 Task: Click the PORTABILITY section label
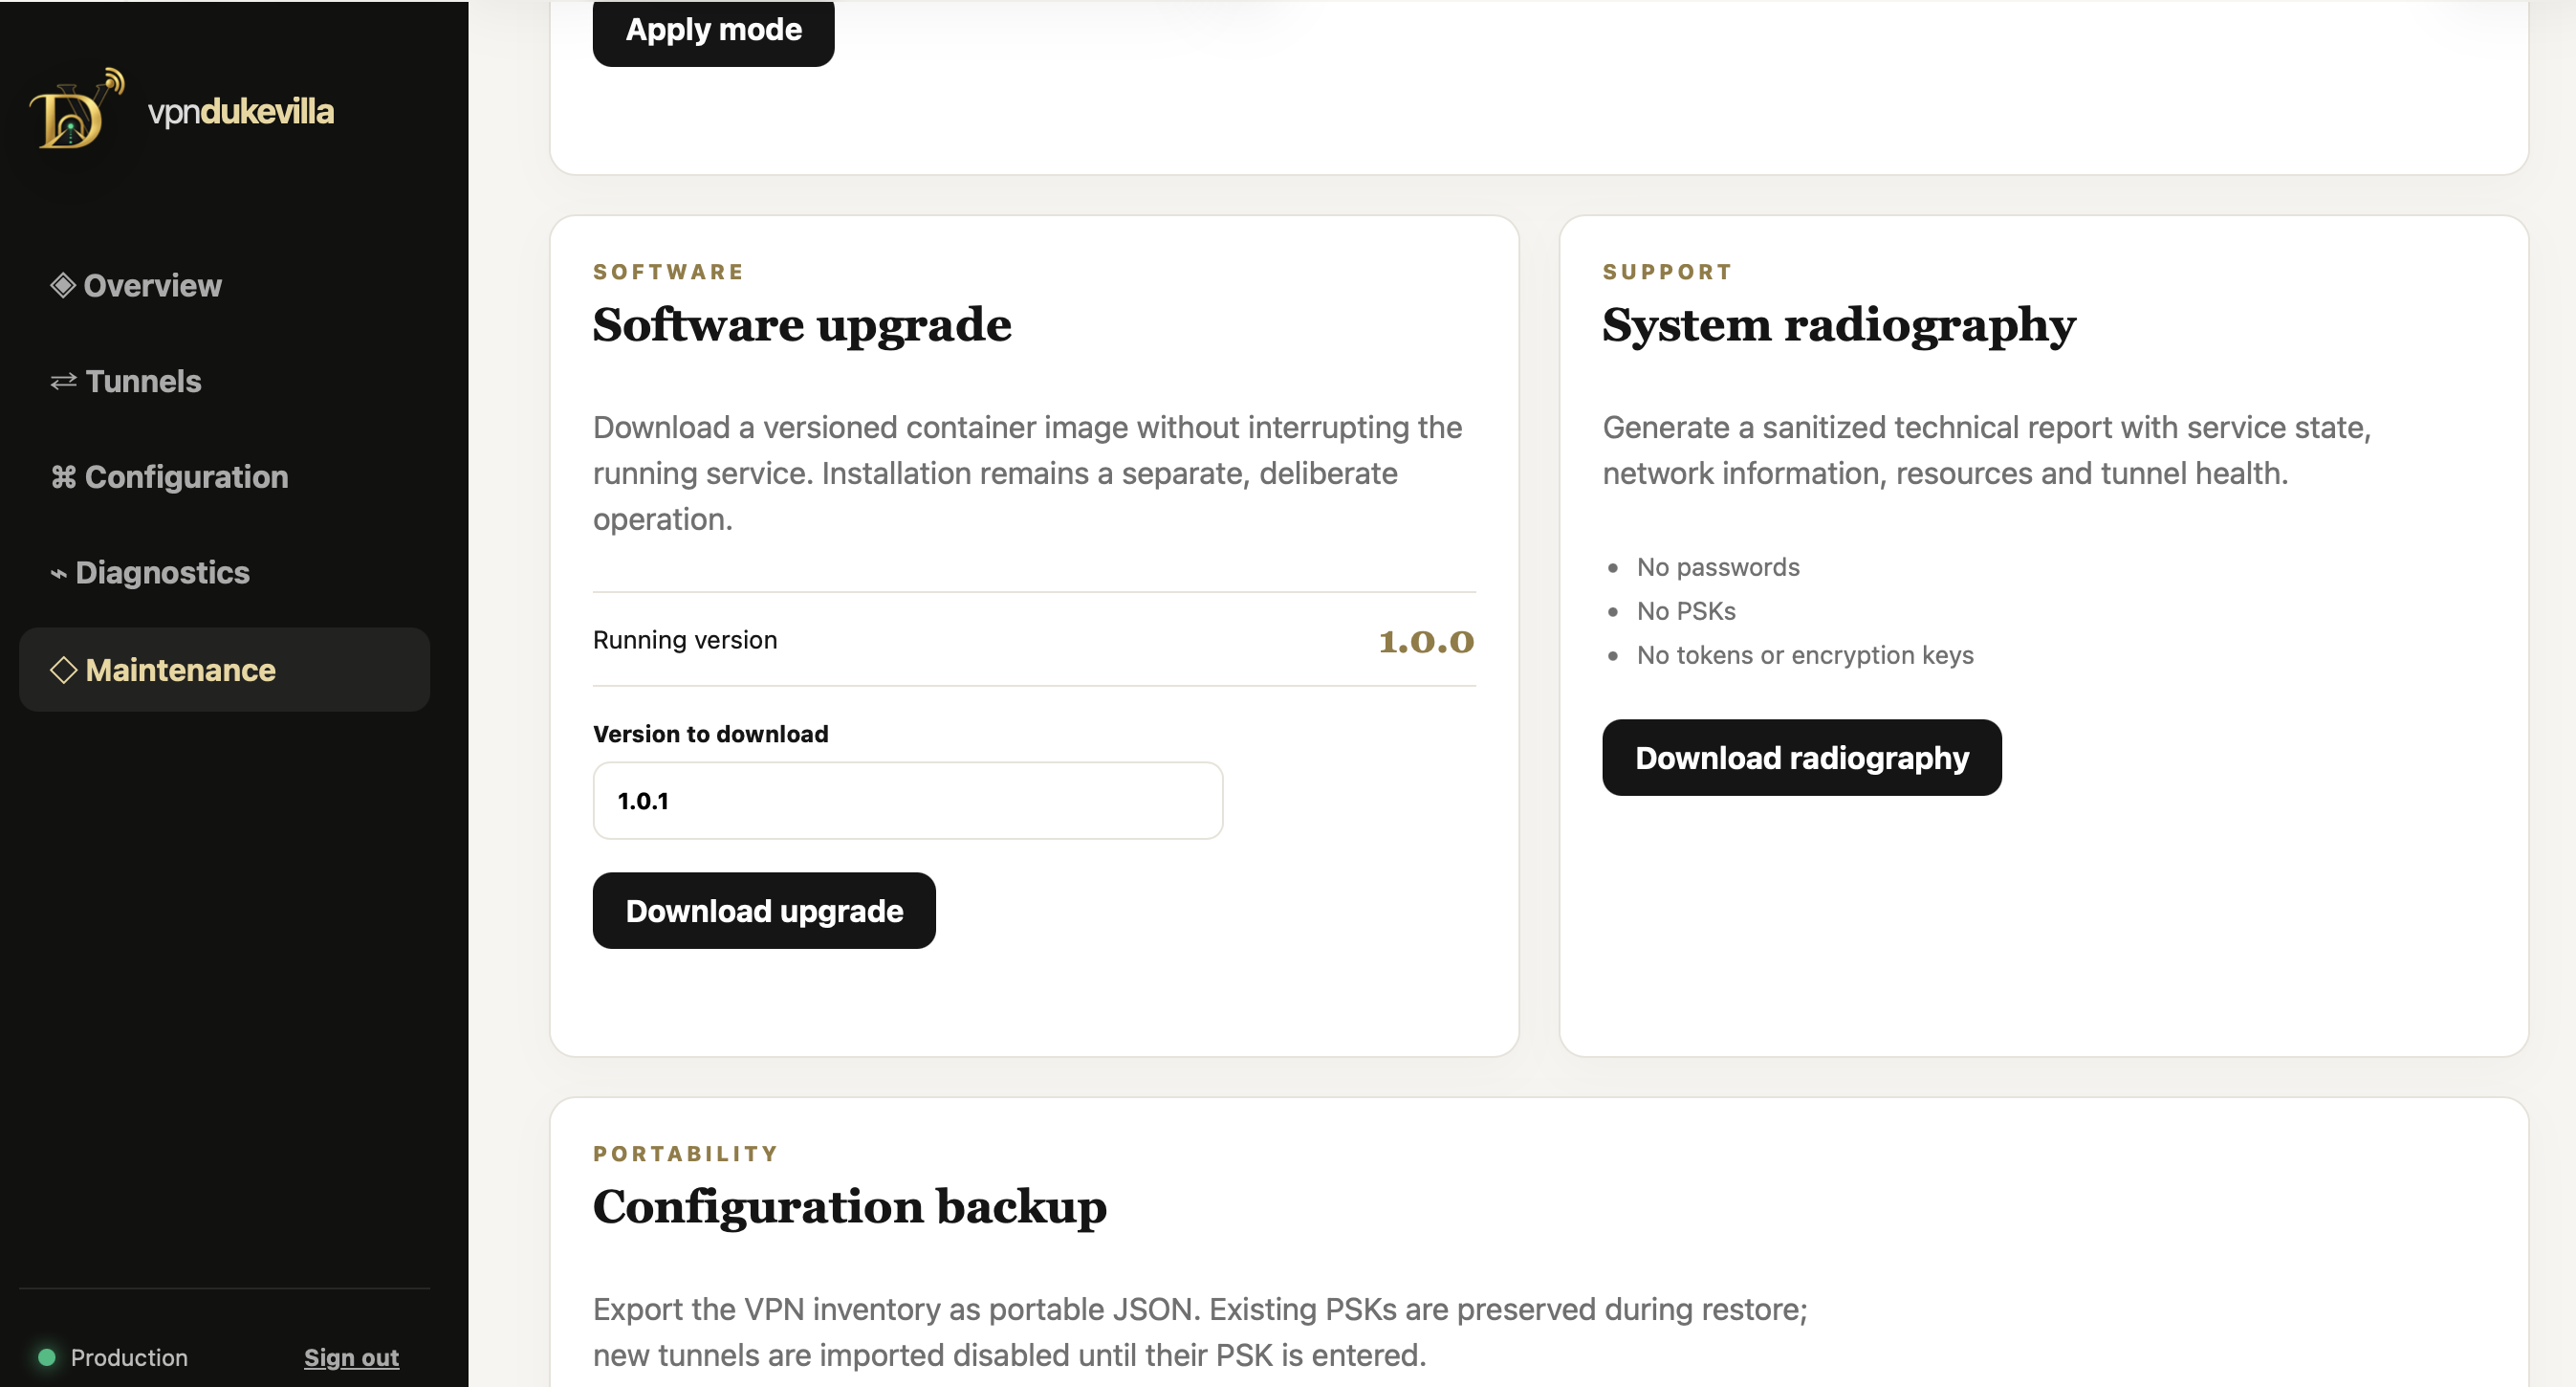(685, 1154)
